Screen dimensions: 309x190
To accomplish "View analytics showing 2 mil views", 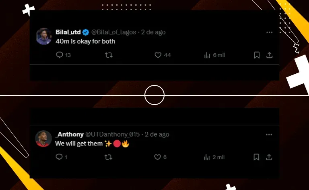I will (208, 157).
